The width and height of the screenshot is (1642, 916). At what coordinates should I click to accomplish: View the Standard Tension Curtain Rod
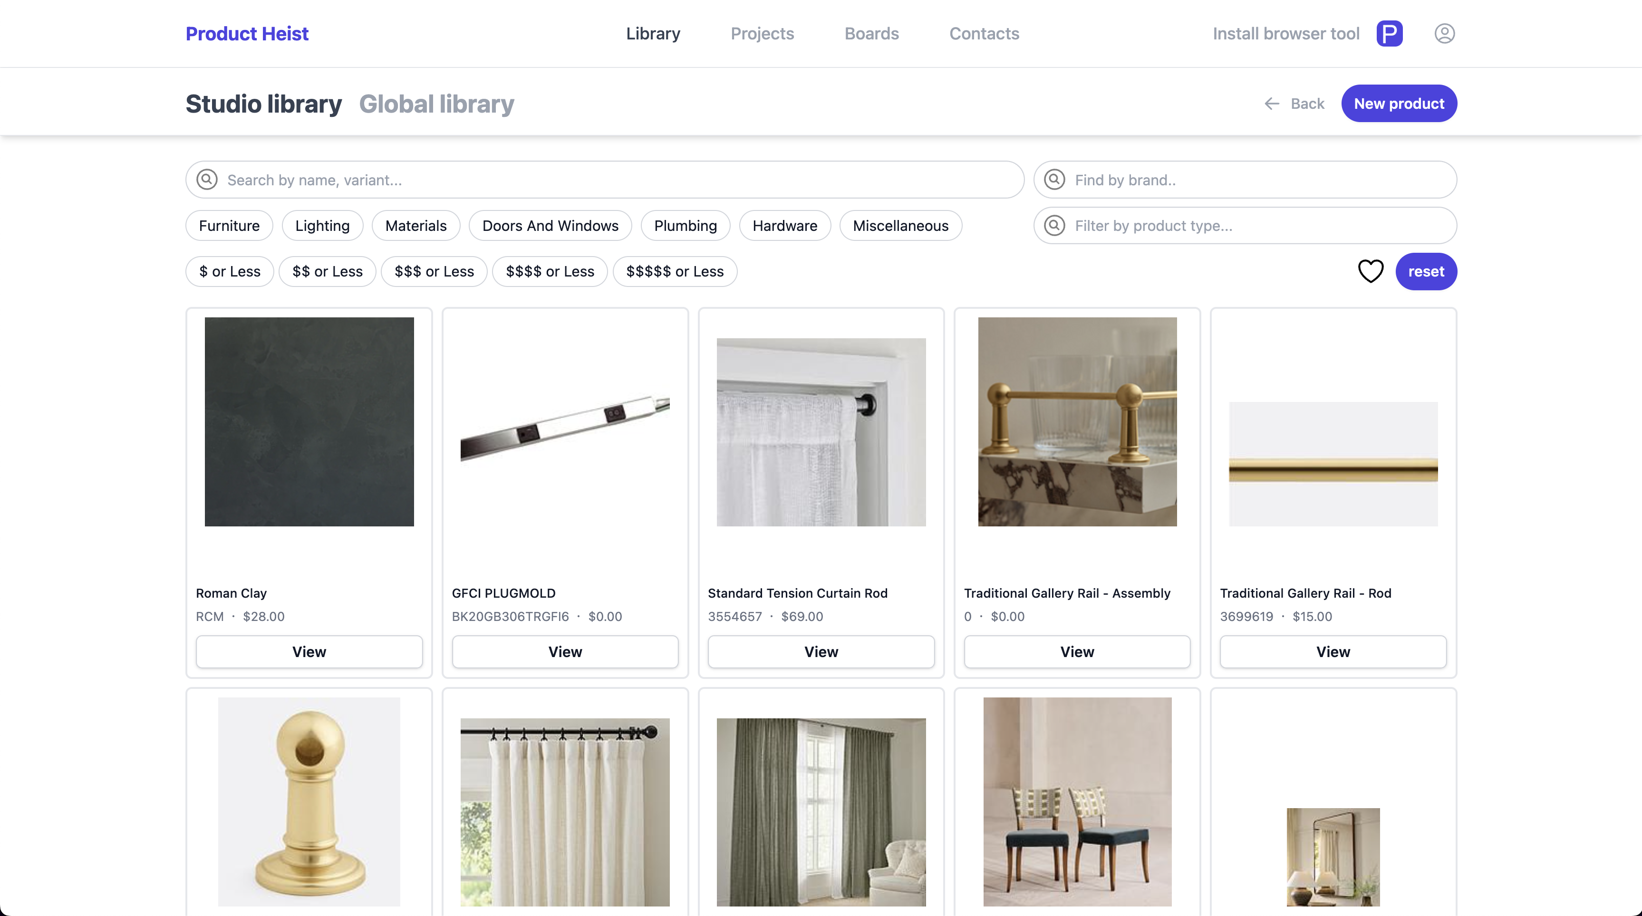[x=821, y=652]
